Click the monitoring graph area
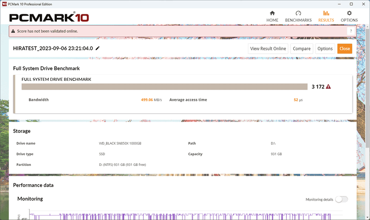Image resolution: width=370 pixels, height=220 pixels. coord(180,214)
